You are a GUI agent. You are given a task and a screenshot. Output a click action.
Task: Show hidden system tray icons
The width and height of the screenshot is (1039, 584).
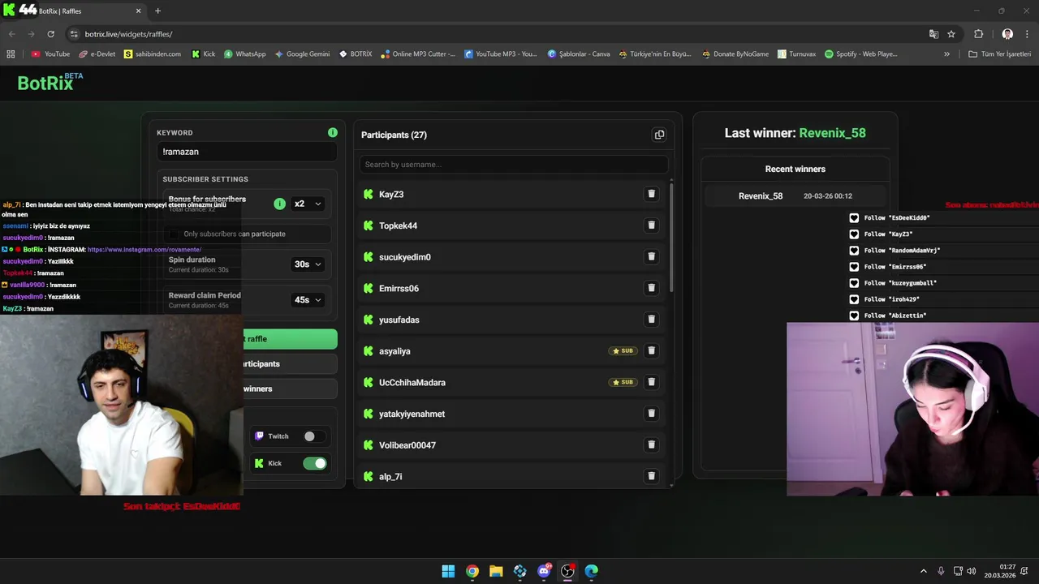tap(923, 571)
